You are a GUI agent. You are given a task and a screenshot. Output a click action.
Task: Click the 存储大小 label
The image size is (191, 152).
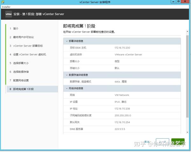point(75,68)
